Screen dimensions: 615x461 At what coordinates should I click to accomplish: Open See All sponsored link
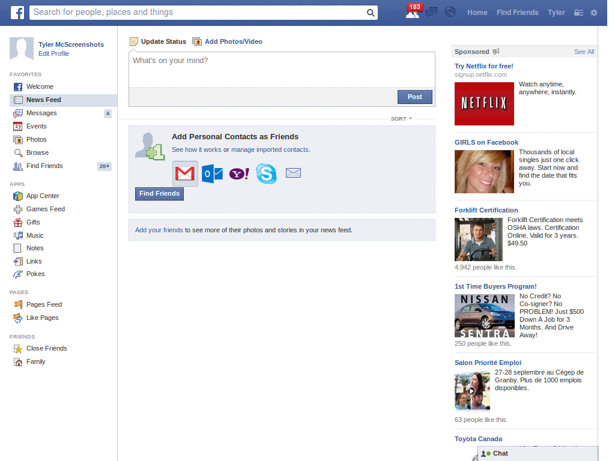[584, 52]
